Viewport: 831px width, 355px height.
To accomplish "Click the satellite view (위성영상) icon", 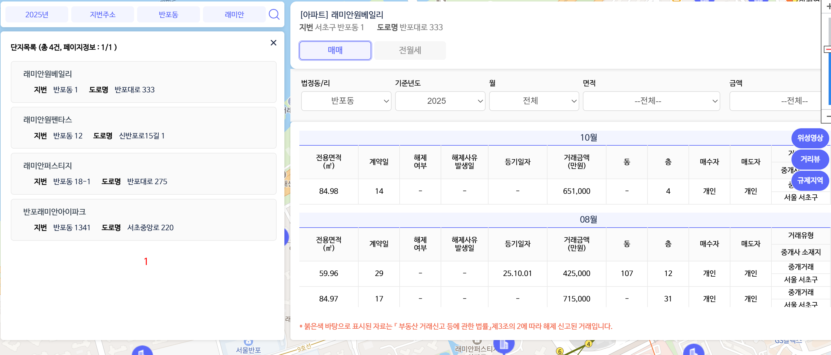I will 810,138.
